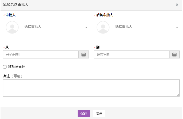The height and width of the screenshot is (119, 183).
Task: Open the 审批人 selector placeholder text
Action: tap(33, 27)
